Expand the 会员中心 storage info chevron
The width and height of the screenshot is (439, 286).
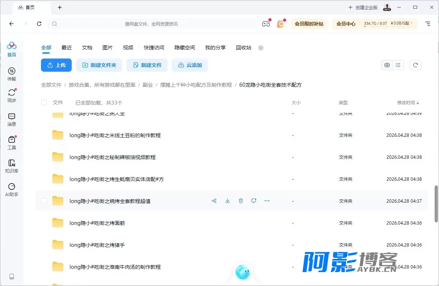(x=412, y=23)
